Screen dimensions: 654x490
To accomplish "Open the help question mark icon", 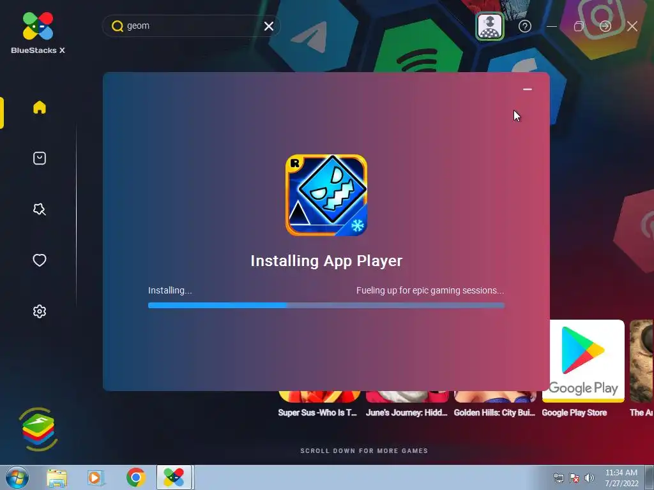I will pos(525,26).
